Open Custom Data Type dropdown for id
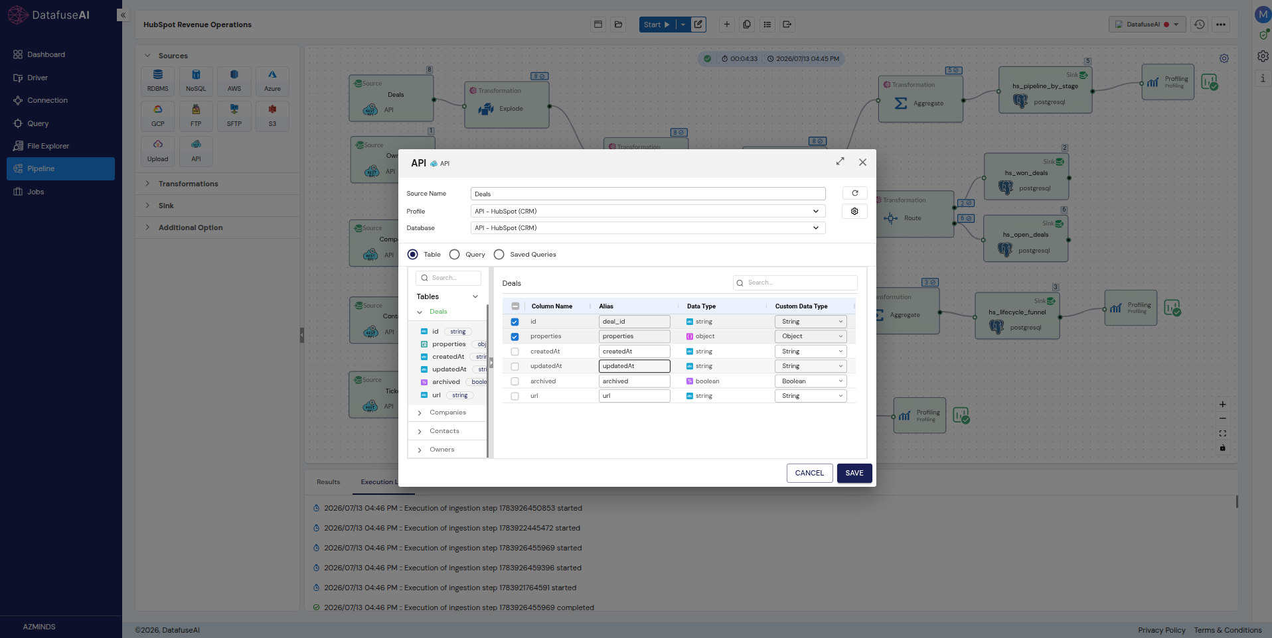Screen dimensions: 1272x638 (811, 322)
